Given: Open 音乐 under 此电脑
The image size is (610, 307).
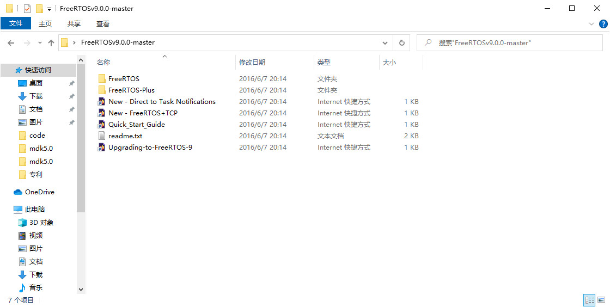Looking at the screenshot, I should coord(36,288).
